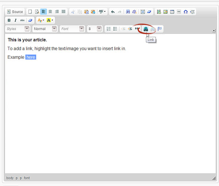Click the Copy icon
219x186 pixels.
[80, 12]
